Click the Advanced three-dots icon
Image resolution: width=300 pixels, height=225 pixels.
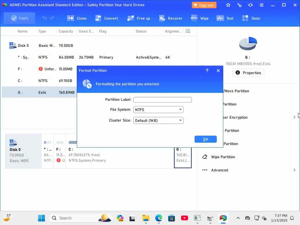coord(205,170)
